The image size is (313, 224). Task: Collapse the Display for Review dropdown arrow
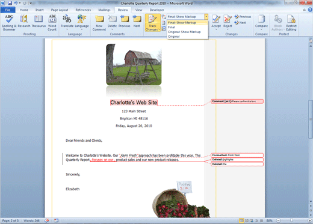click(x=206, y=17)
